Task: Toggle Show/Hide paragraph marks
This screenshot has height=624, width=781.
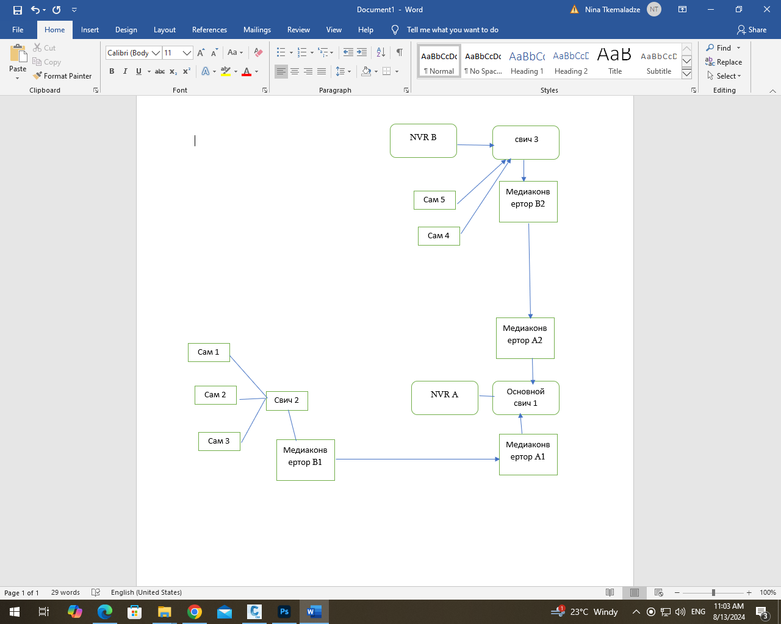Action: tap(399, 52)
